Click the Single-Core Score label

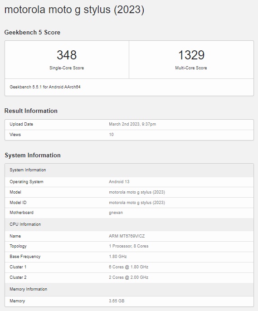click(67, 68)
